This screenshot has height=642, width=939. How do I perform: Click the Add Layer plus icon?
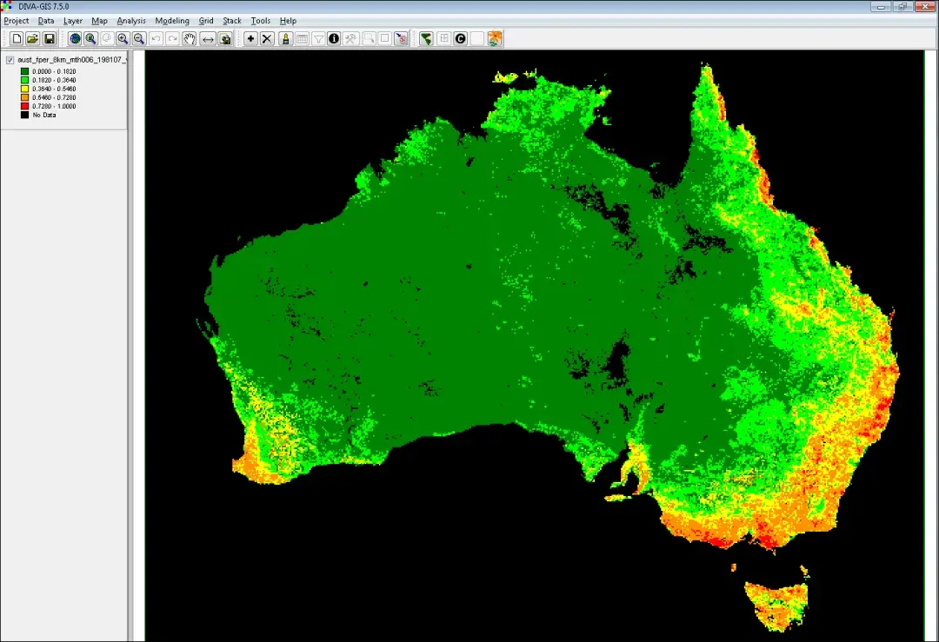click(x=251, y=39)
